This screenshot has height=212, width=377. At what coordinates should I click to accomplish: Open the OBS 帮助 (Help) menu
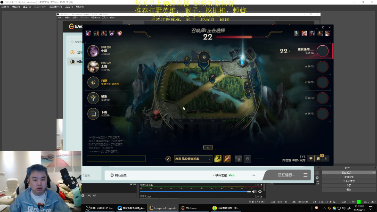tap(80, 7)
